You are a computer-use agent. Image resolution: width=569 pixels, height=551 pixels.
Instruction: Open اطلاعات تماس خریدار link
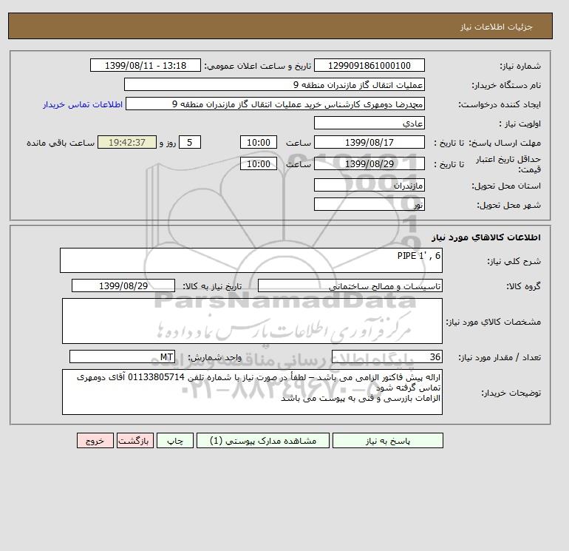(x=83, y=104)
